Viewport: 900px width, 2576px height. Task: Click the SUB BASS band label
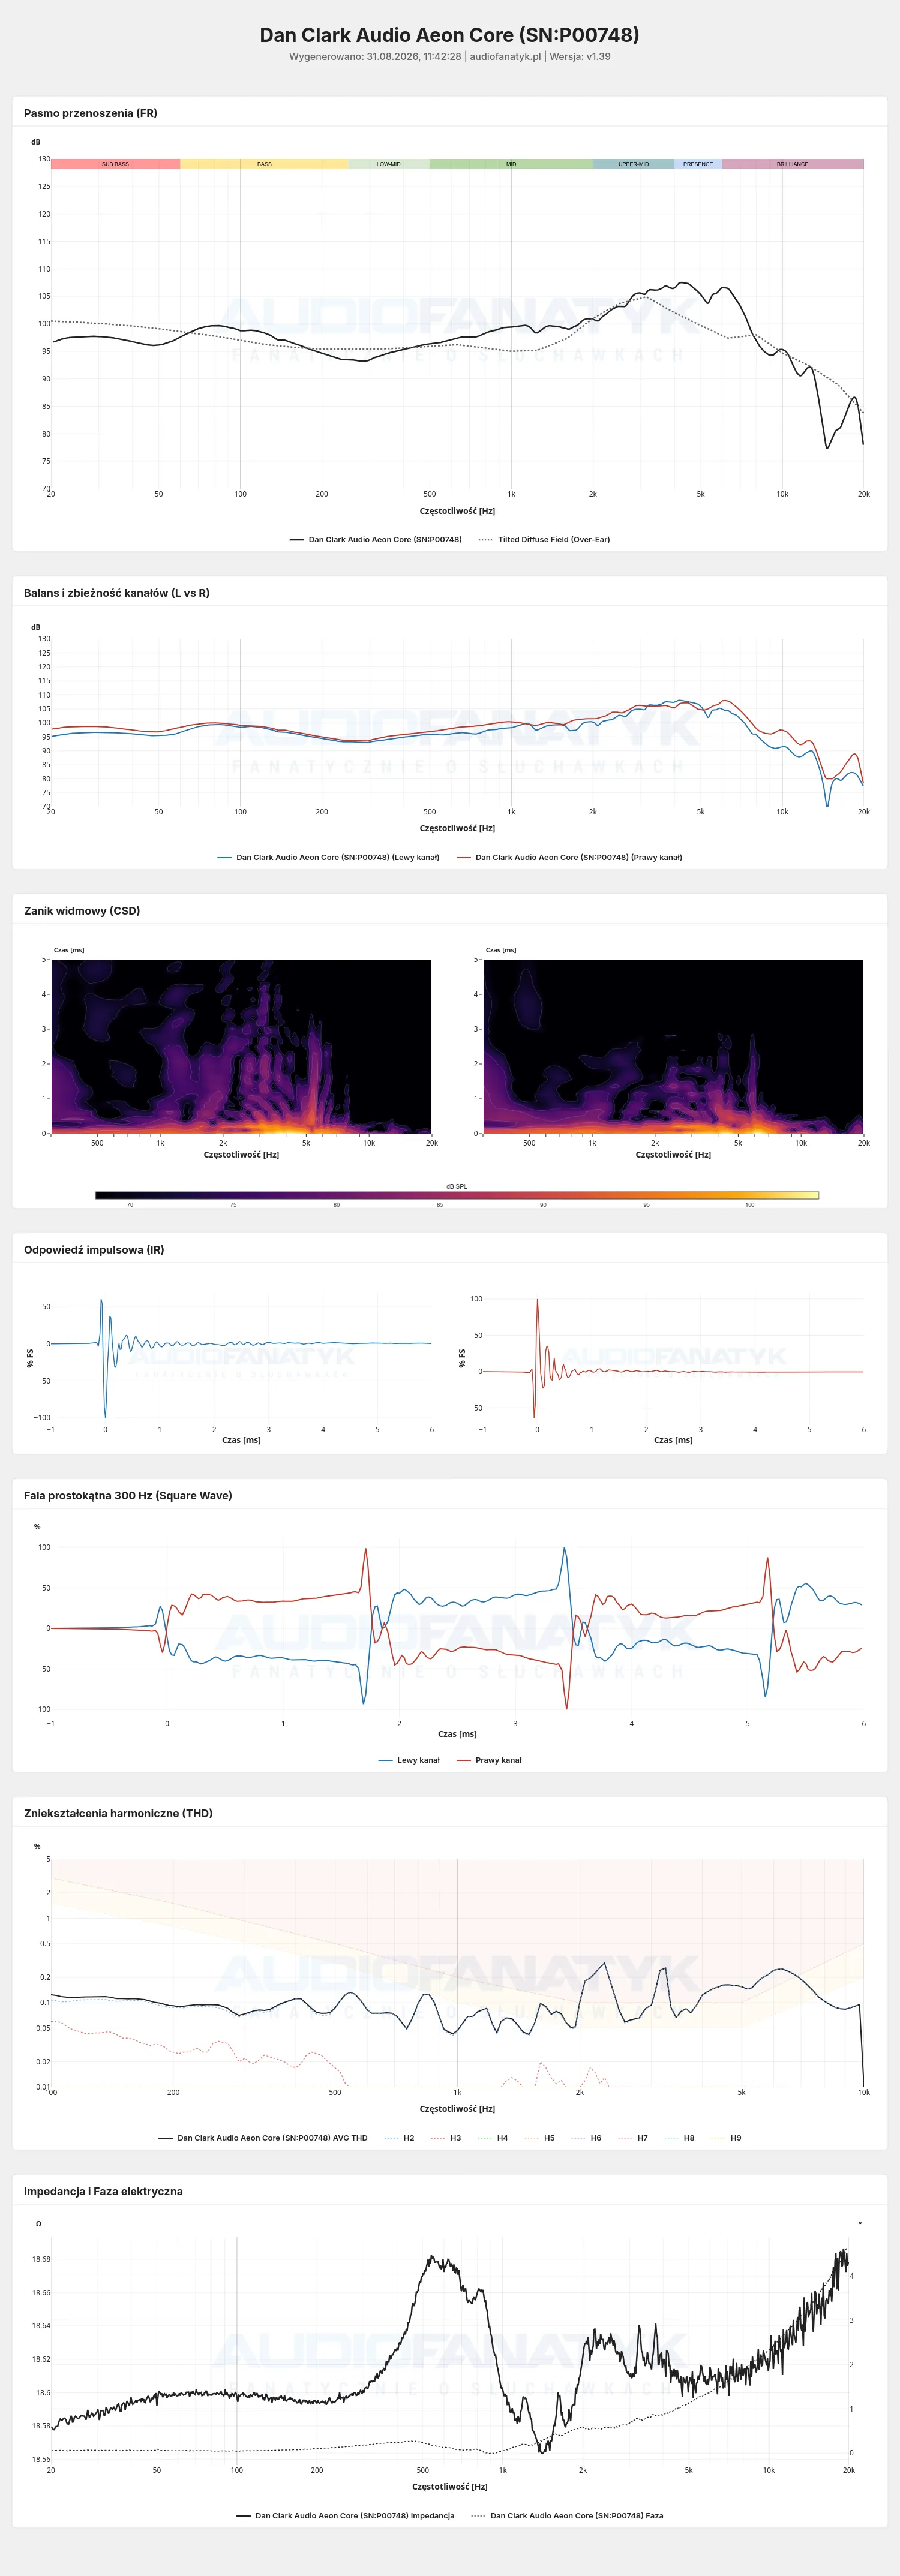tap(115, 164)
